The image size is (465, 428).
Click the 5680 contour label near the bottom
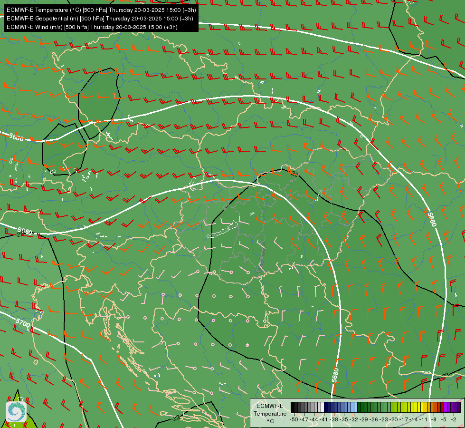[x=335, y=375]
